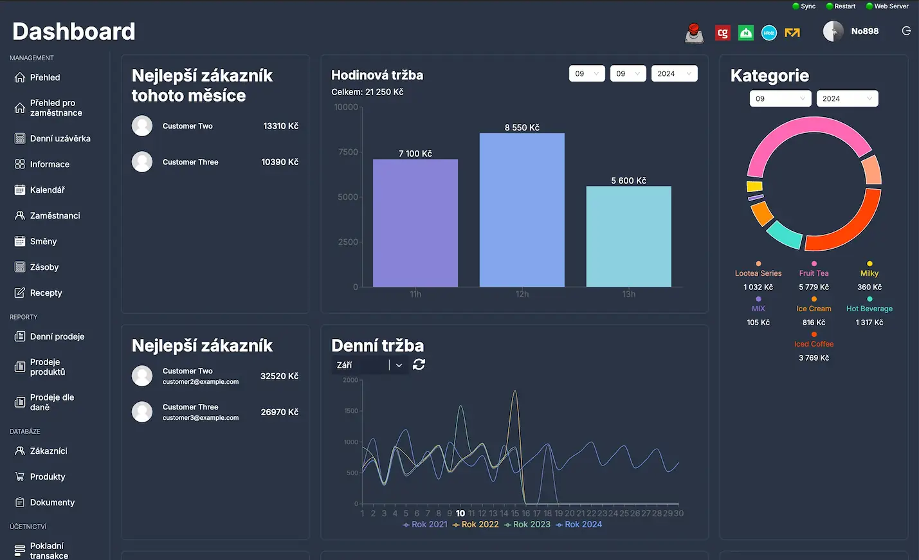
Task: Click the CG integration icon
Action: click(x=722, y=32)
